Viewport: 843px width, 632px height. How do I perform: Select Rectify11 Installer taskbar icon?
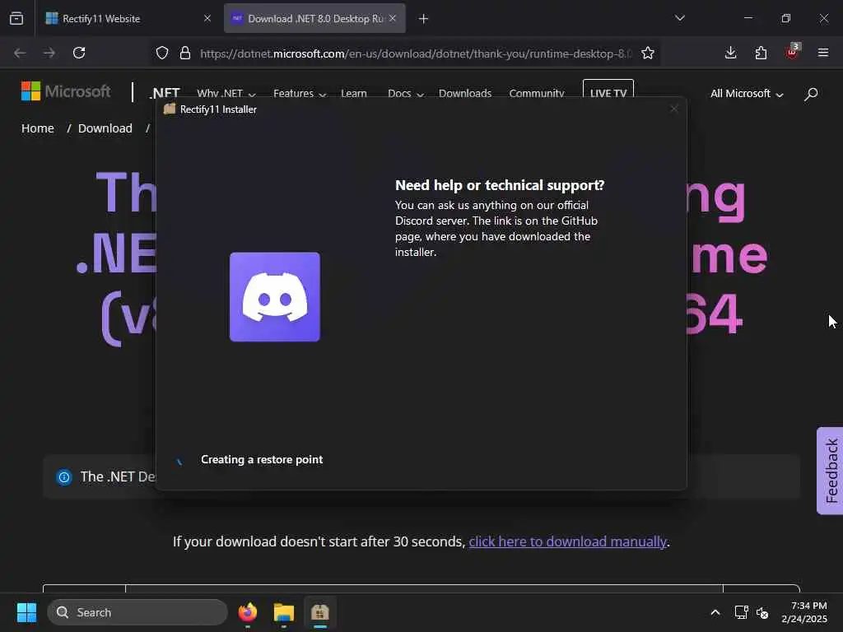tap(320, 612)
